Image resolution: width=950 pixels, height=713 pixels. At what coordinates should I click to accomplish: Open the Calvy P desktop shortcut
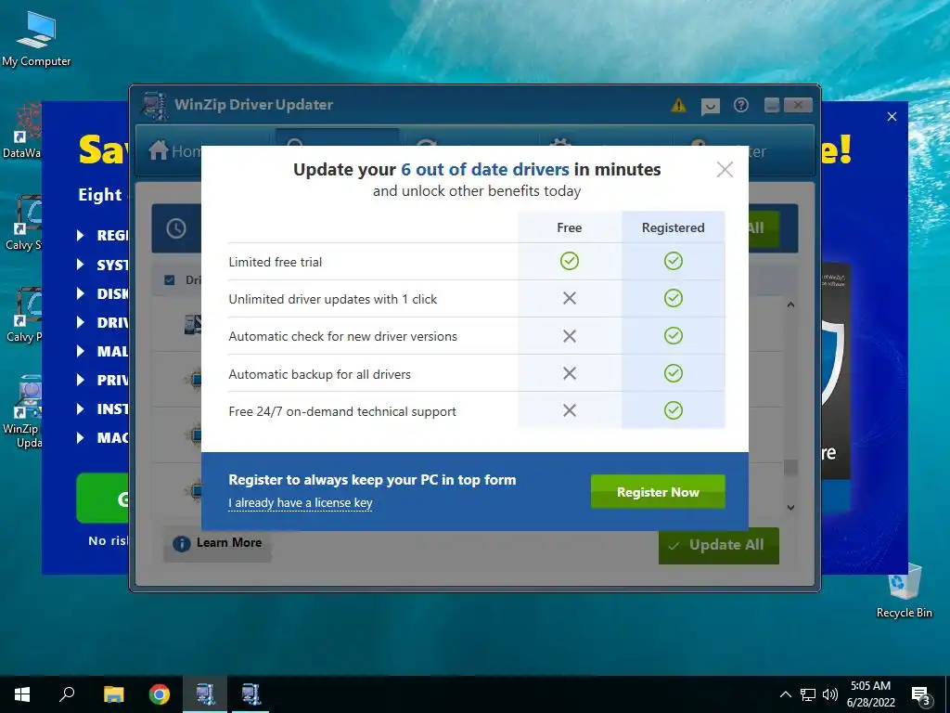pyautogui.click(x=24, y=316)
